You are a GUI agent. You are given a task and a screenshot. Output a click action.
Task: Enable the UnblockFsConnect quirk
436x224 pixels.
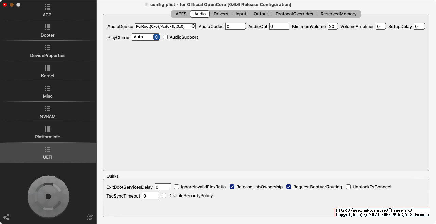pyautogui.click(x=348, y=187)
